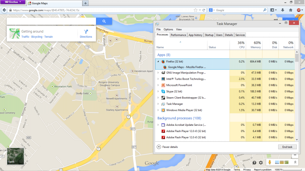Viewport: 305px width, 171px height.
Task: Switch to the App history tab
Action: [195, 35]
